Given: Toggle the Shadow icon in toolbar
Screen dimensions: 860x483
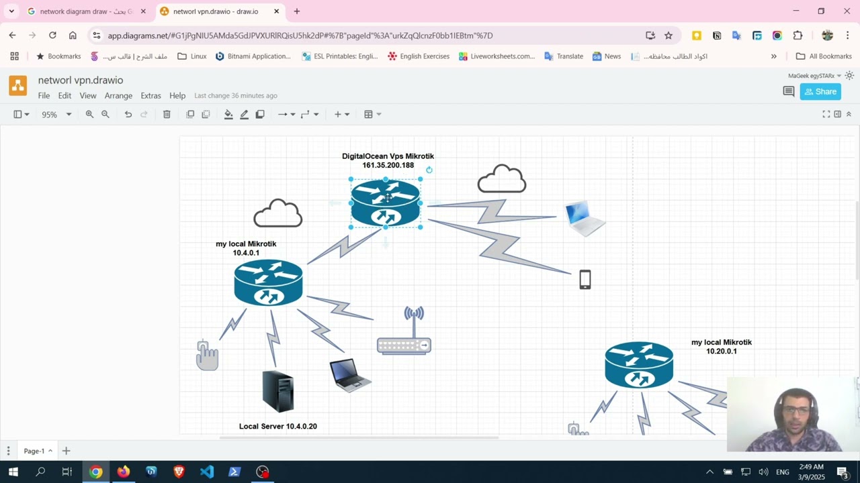Looking at the screenshot, I should [260, 115].
